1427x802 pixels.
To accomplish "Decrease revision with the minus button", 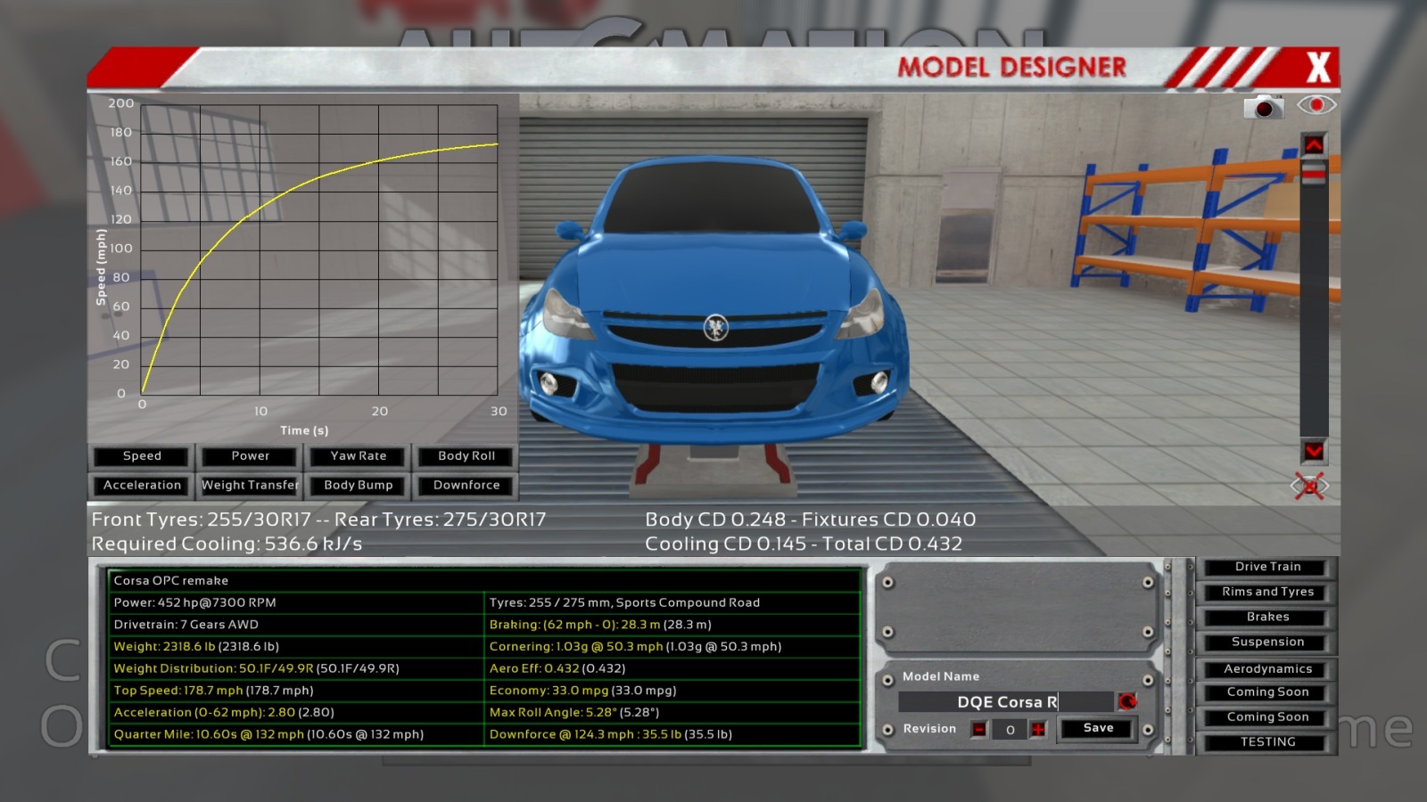I will point(979,729).
